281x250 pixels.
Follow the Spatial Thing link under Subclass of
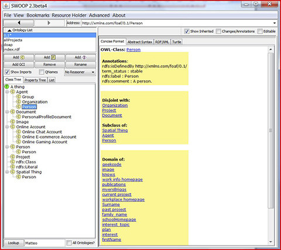[x=115, y=131]
